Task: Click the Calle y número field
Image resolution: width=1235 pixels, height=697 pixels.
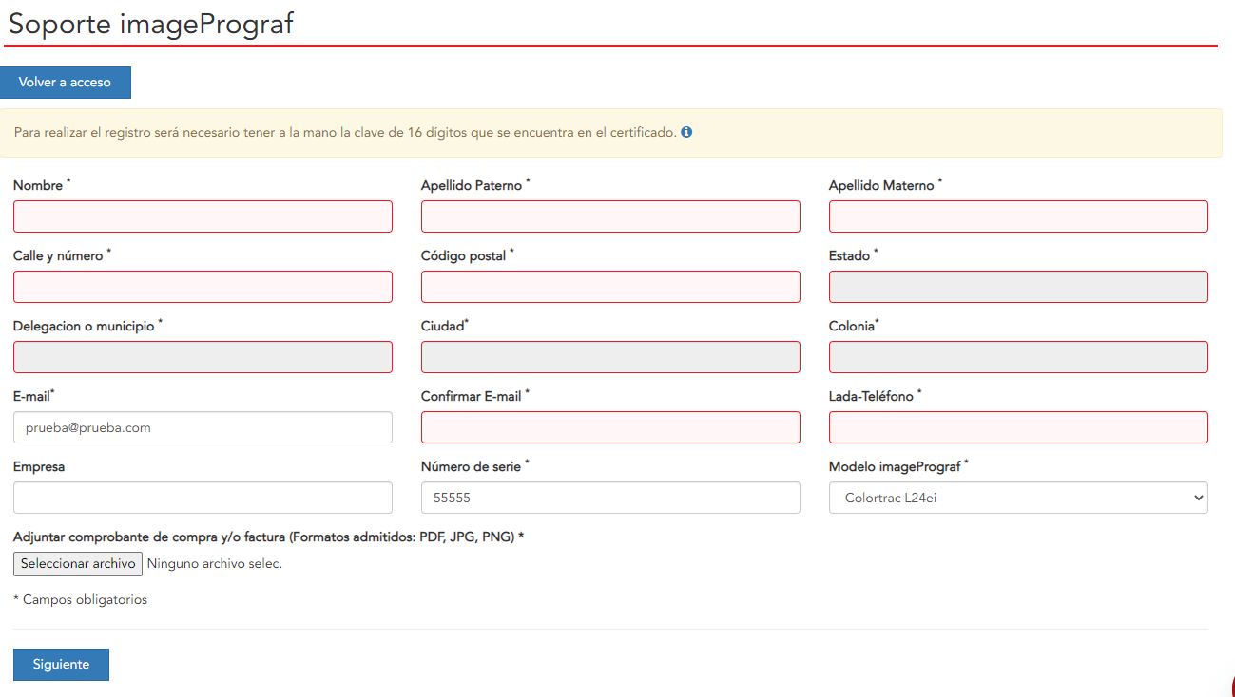Action: (x=203, y=287)
